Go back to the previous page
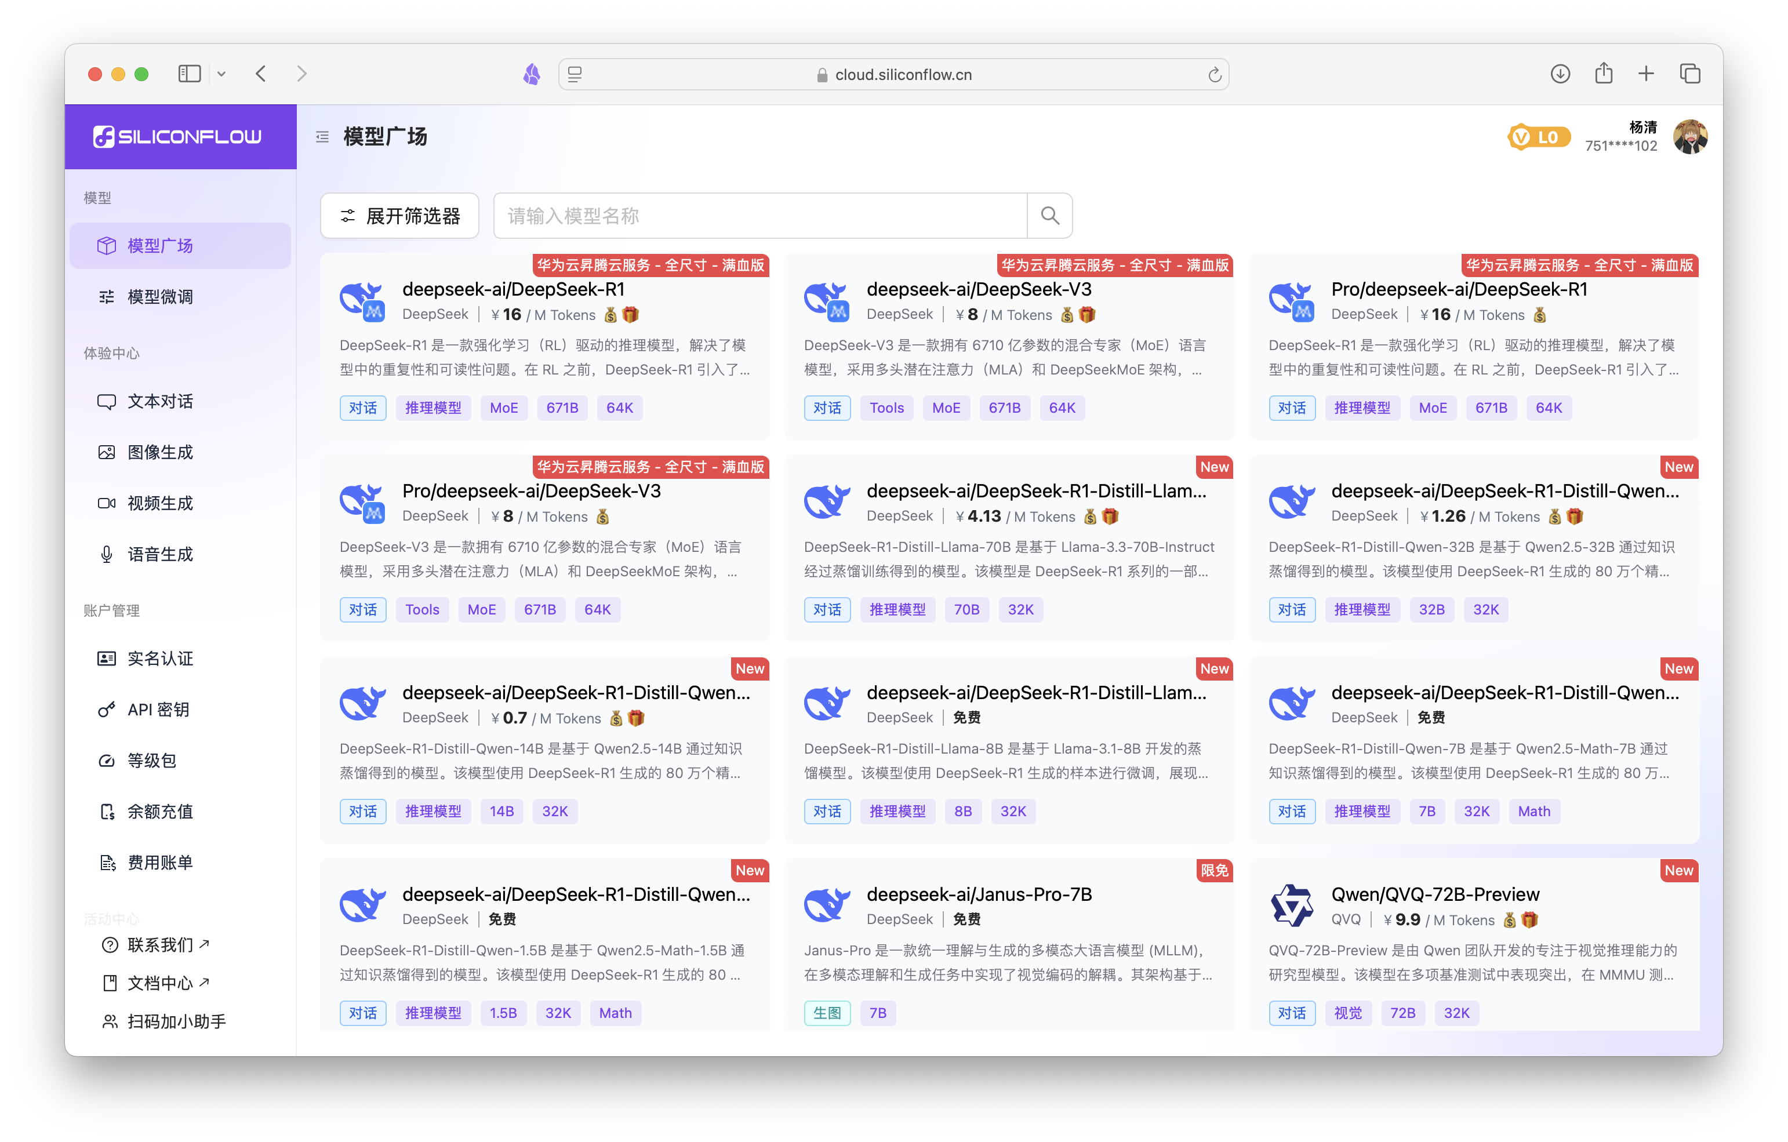The height and width of the screenshot is (1142, 1788). coord(261,74)
